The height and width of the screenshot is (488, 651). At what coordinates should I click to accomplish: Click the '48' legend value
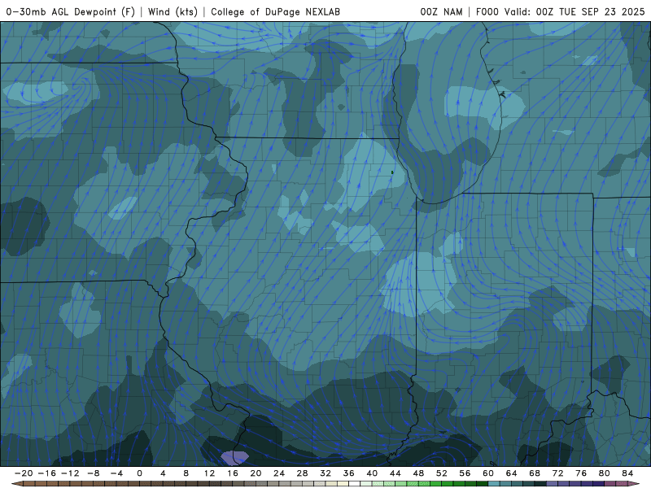tap(418, 473)
